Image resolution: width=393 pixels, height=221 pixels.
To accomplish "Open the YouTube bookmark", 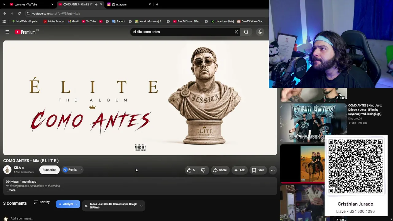I will point(89,21).
